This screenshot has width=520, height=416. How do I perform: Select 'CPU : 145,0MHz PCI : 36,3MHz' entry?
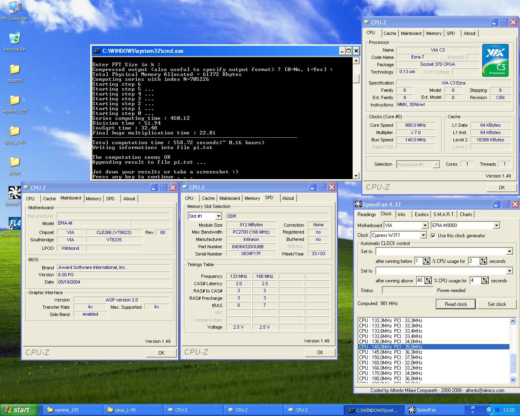point(433,352)
